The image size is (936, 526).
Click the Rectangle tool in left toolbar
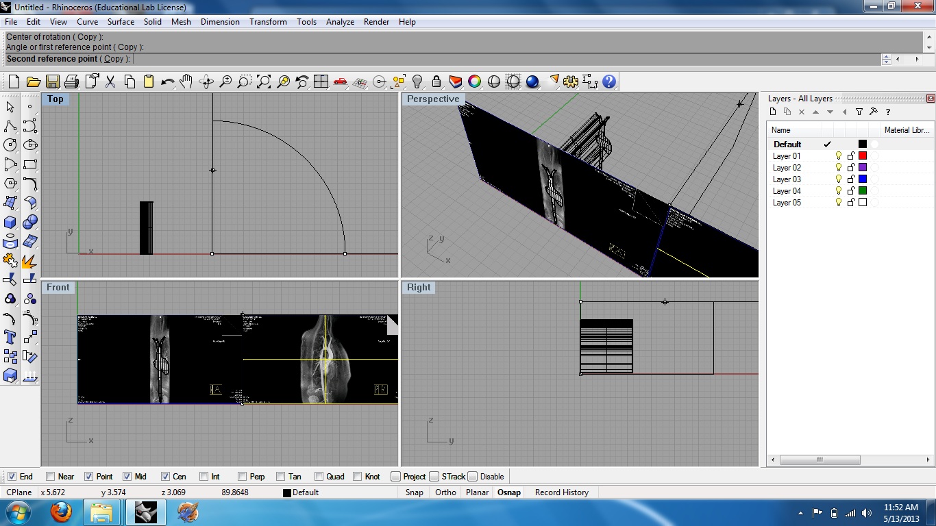point(29,164)
